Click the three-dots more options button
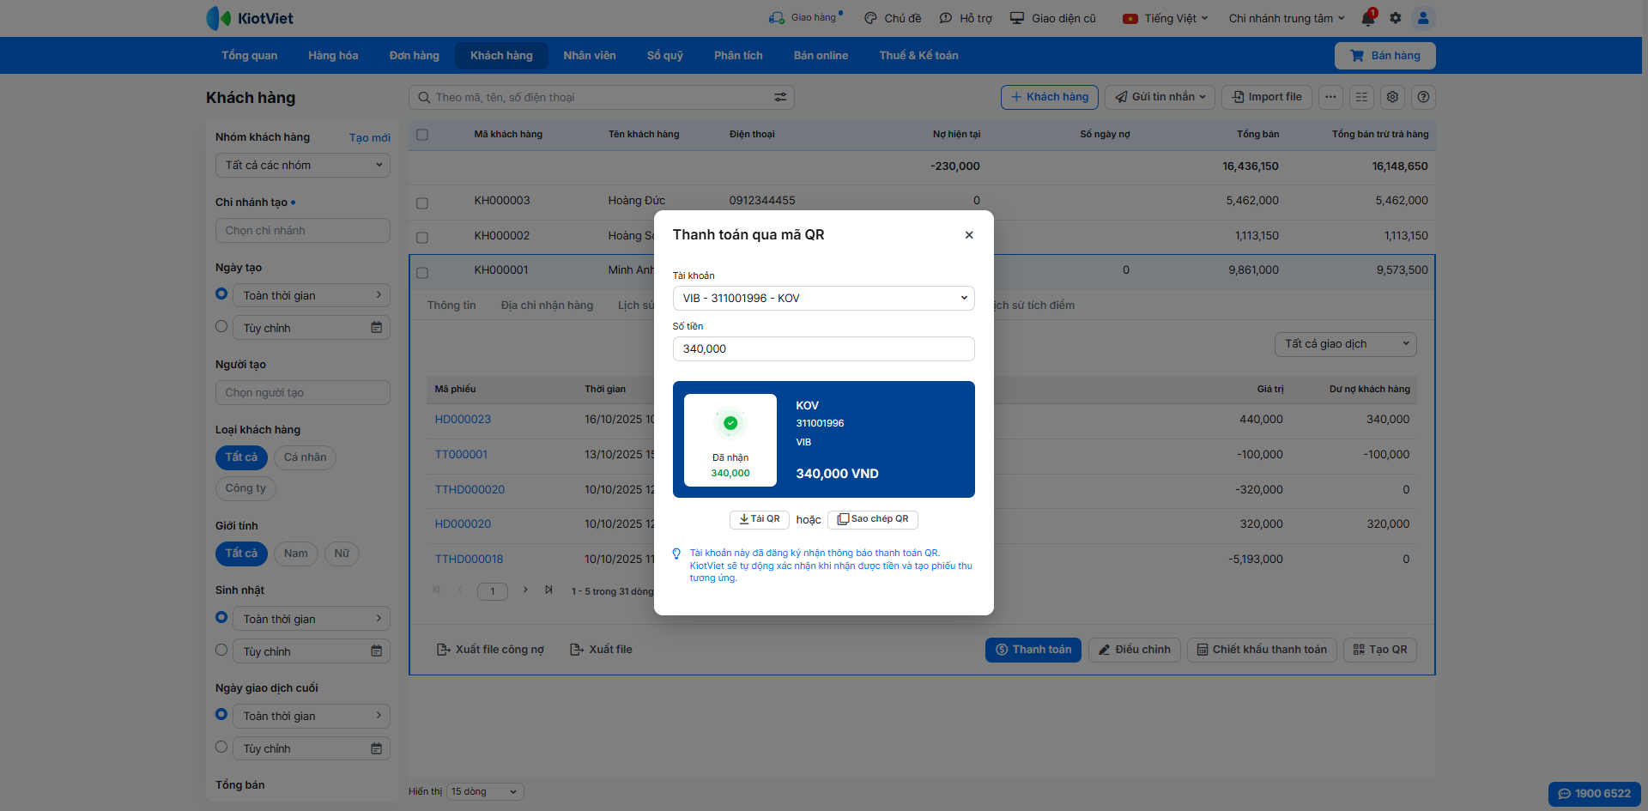The image size is (1648, 811). pyautogui.click(x=1330, y=97)
